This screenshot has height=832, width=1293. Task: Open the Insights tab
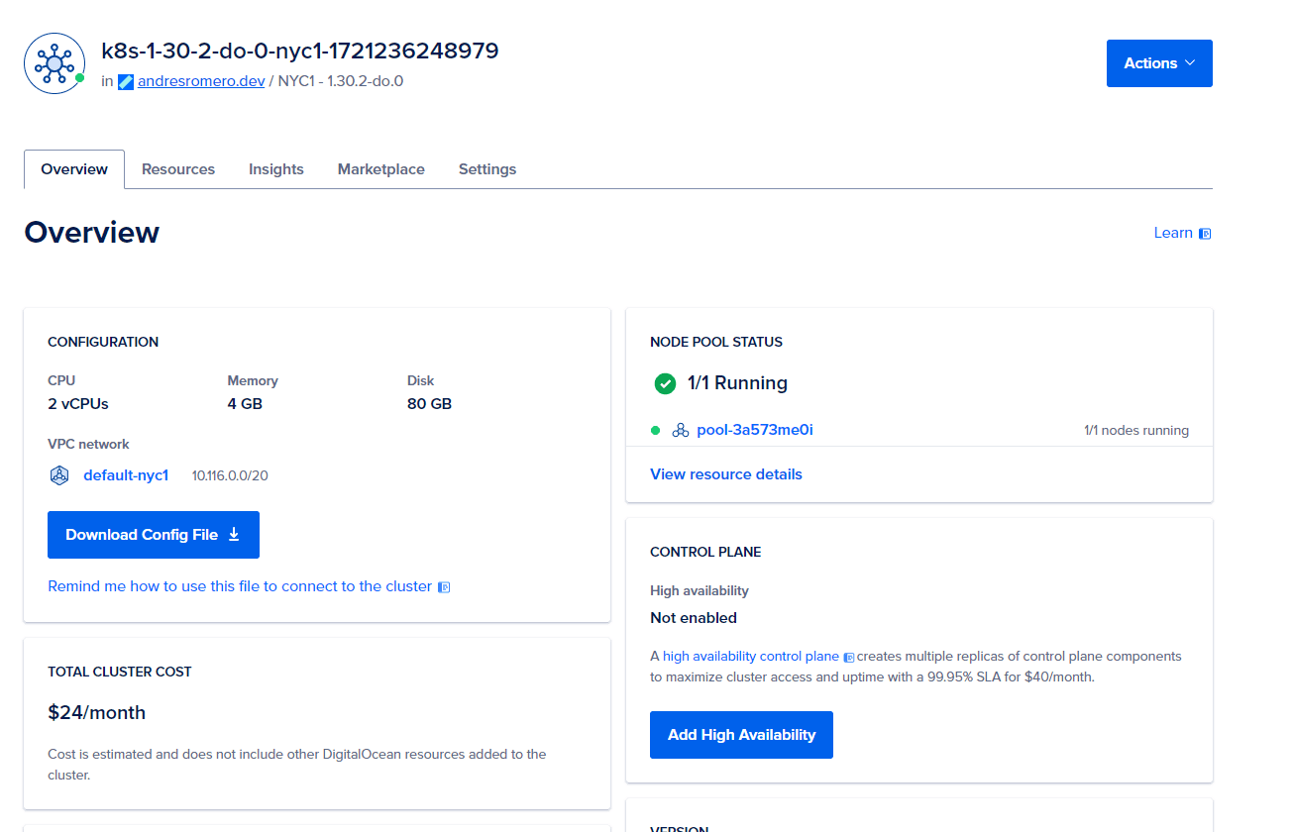pyautogui.click(x=276, y=169)
